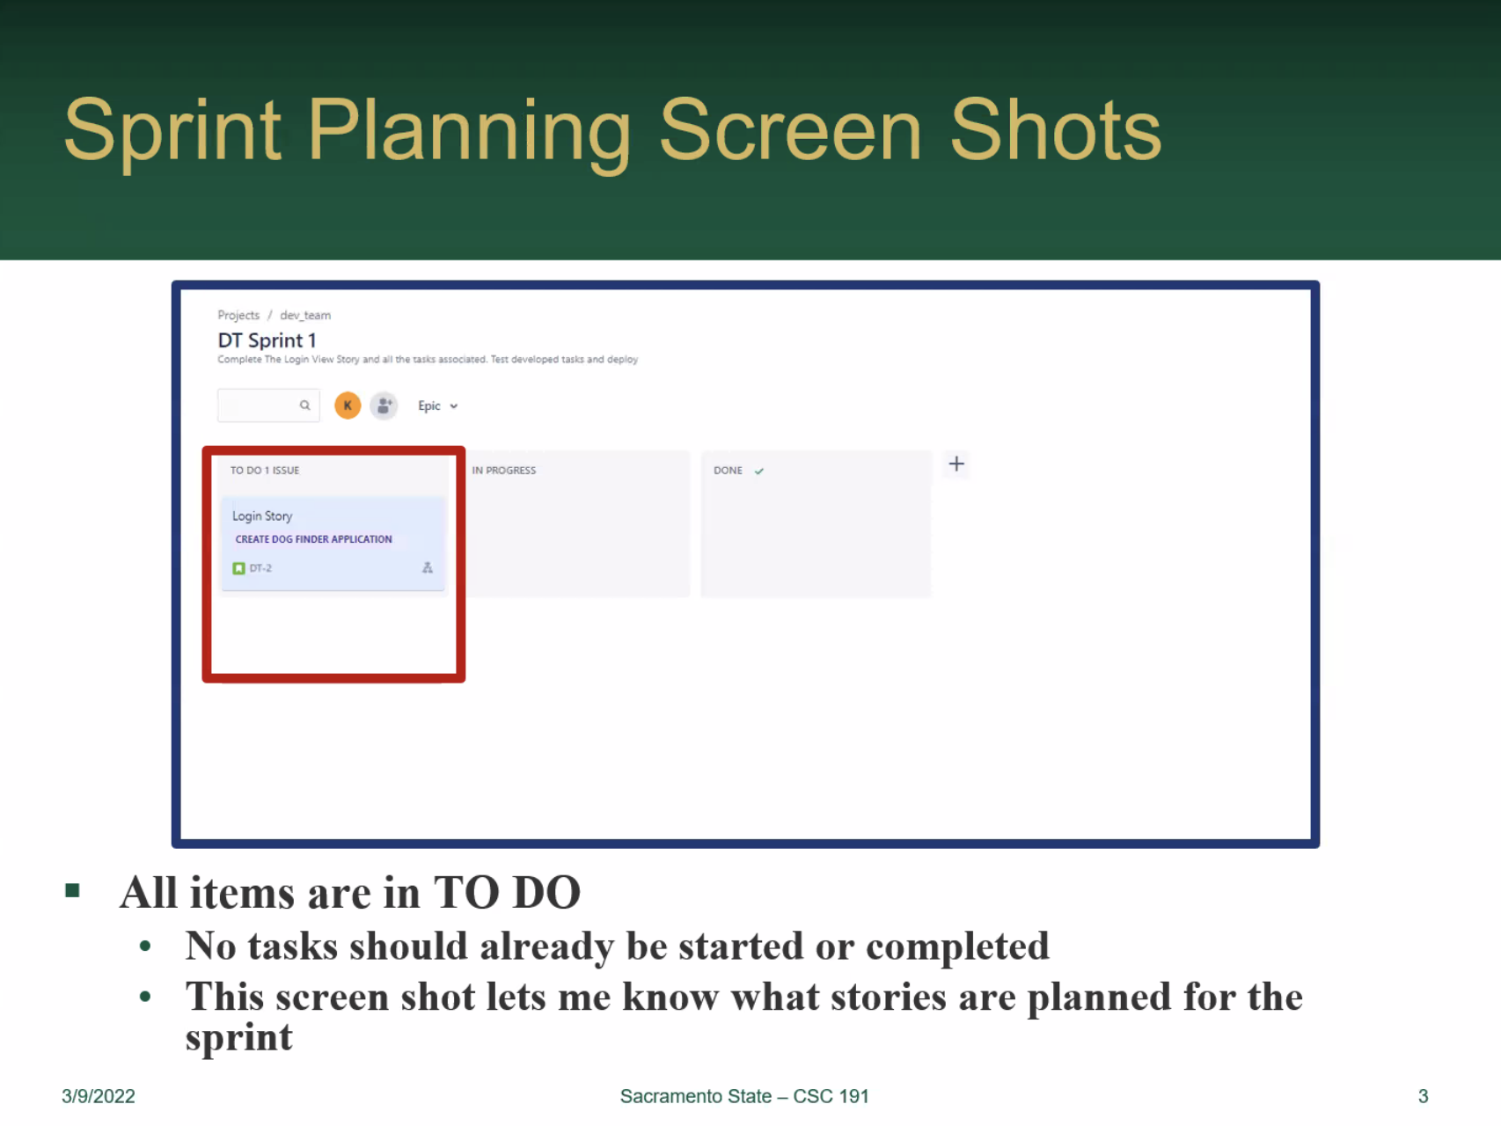Click the DT-2 issue key
Screen dimensions: 1501x1126
[260, 568]
